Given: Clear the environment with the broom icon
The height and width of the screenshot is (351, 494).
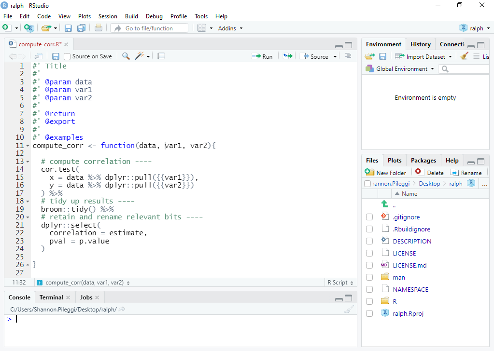Looking at the screenshot, I should [464, 56].
